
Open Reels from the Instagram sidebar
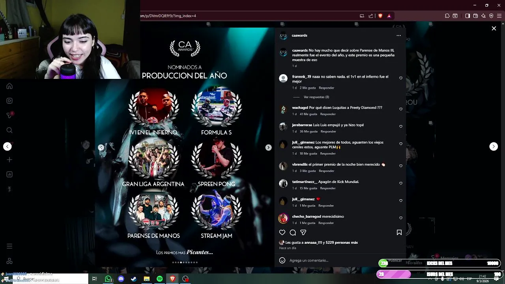[9, 101]
